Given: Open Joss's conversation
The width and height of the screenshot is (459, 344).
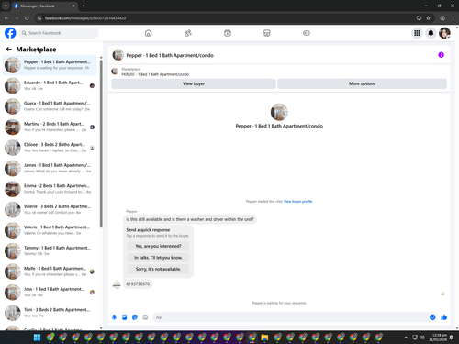Looking at the screenshot, I should [x=50, y=292].
